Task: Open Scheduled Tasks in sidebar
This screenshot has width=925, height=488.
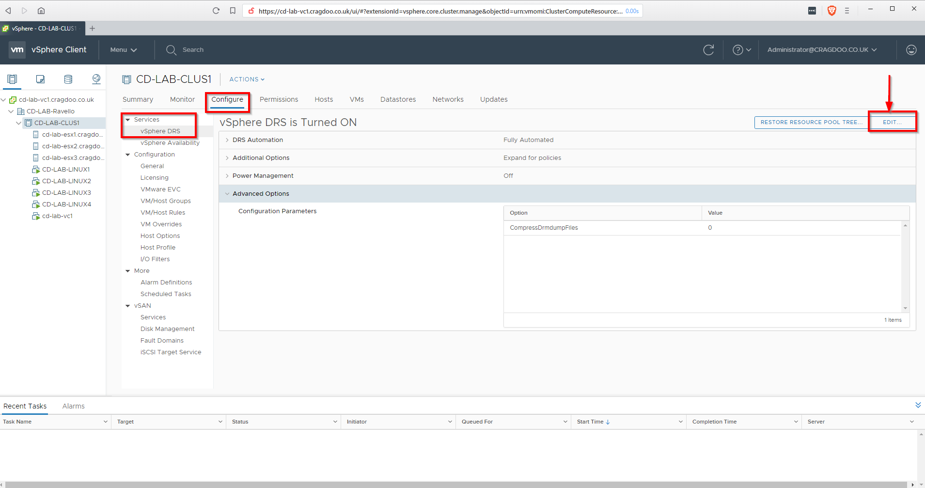Action: point(166,294)
